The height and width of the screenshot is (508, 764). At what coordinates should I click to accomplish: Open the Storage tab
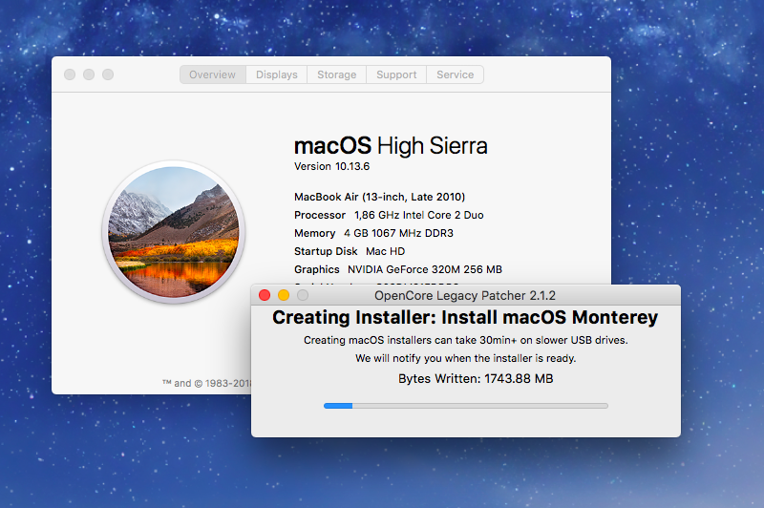(x=337, y=74)
